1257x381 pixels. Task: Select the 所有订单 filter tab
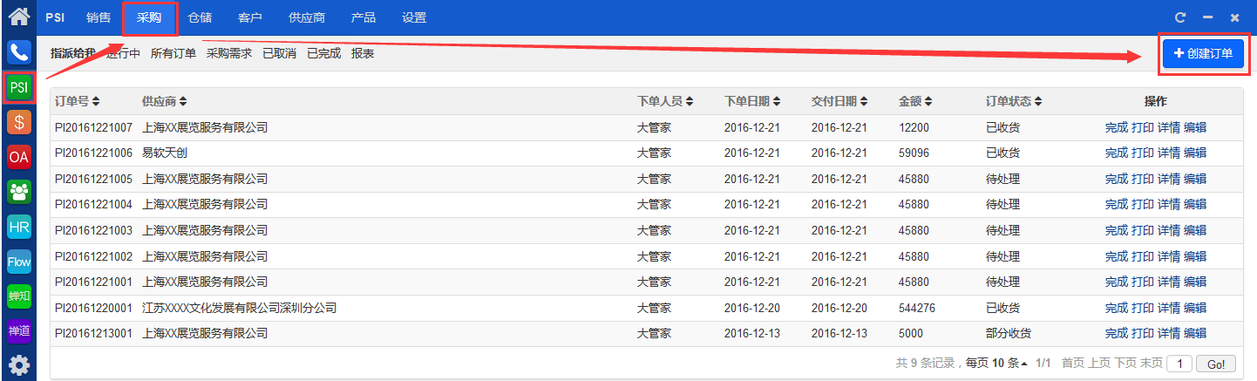tap(173, 53)
